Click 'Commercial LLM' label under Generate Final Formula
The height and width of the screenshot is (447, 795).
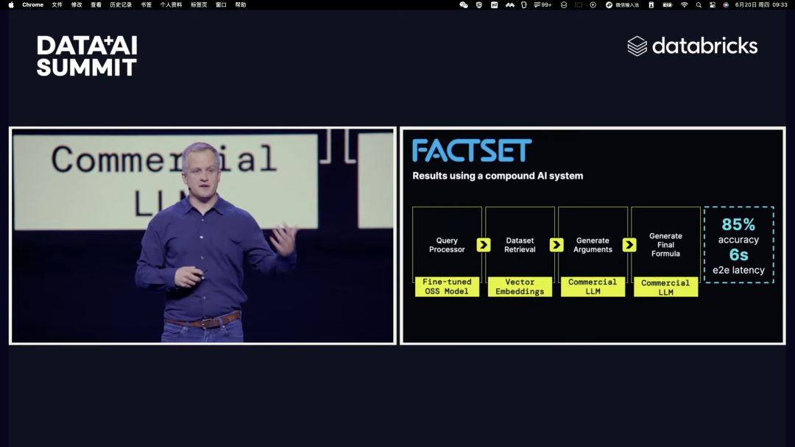[x=665, y=287]
